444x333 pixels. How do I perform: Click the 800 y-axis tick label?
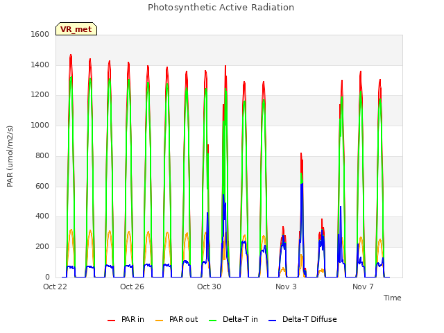(42, 155)
